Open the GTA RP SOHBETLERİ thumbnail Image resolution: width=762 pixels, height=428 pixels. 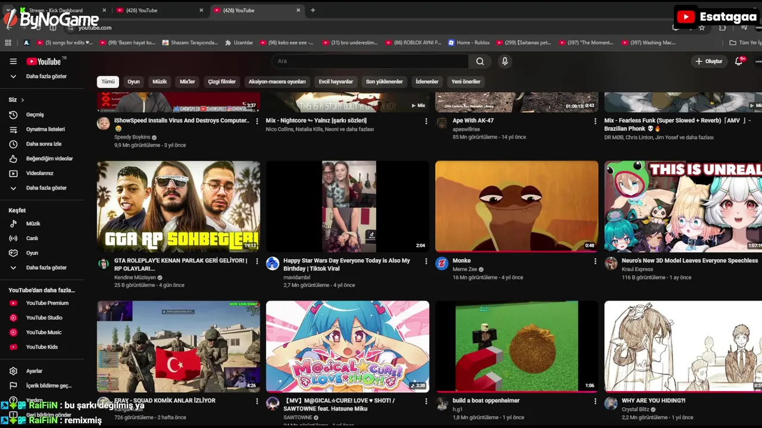[x=179, y=206]
